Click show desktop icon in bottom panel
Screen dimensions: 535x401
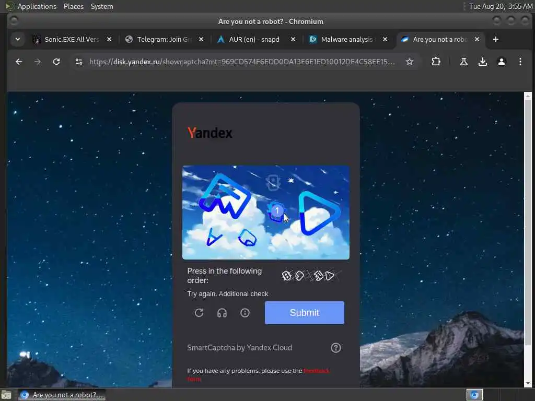(6, 395)
